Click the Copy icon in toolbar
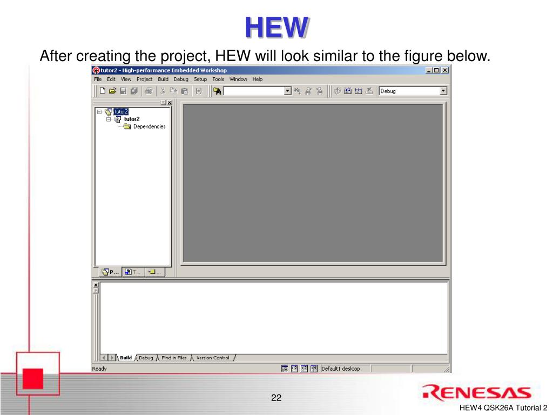The width and height of the screenshot is (553, 415). 173,91
